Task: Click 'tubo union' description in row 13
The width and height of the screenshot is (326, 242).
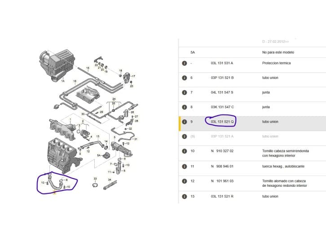Action: (270, 196)
